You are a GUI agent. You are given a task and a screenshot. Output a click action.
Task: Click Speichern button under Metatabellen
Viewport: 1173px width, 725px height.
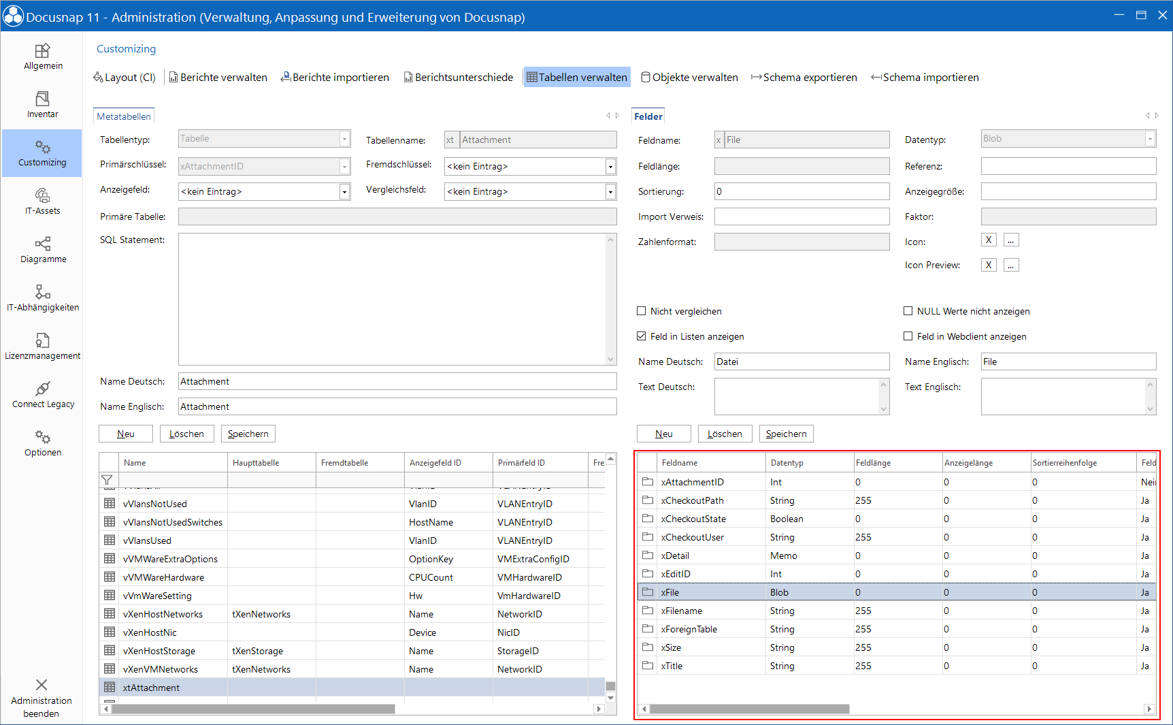point(248,434)
